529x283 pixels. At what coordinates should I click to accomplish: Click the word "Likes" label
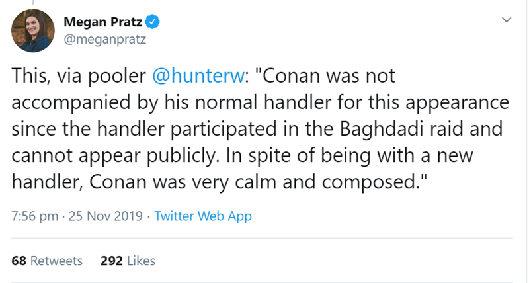pyautogui.click(x=140, y=261)
